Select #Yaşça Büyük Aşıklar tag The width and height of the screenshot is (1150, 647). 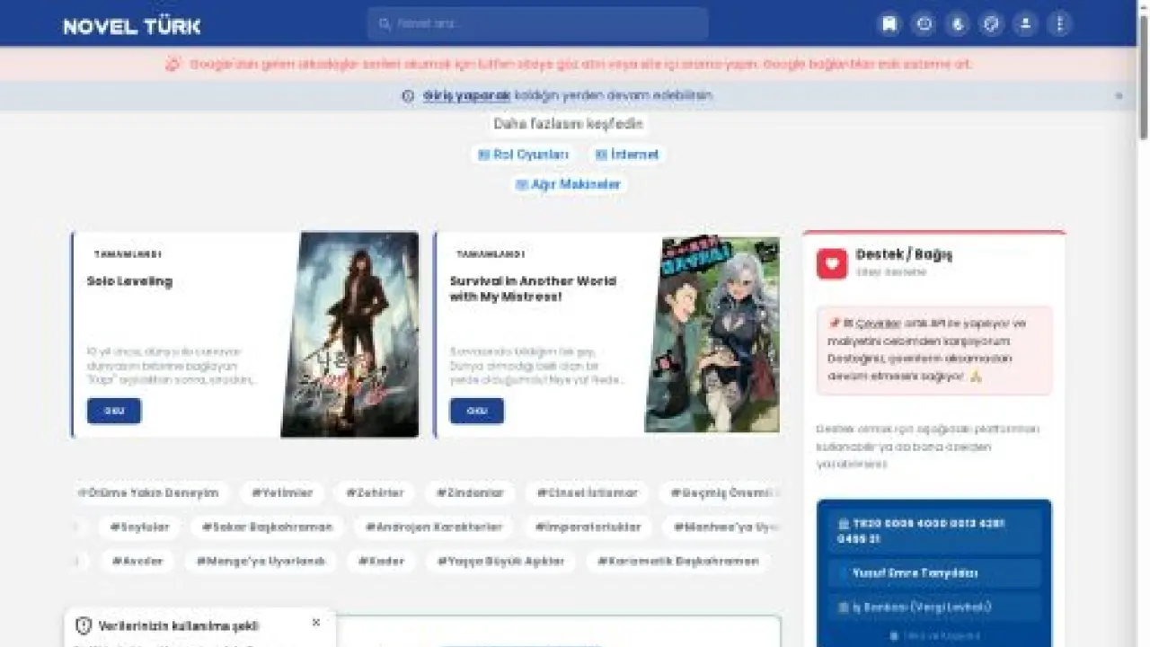501,561
